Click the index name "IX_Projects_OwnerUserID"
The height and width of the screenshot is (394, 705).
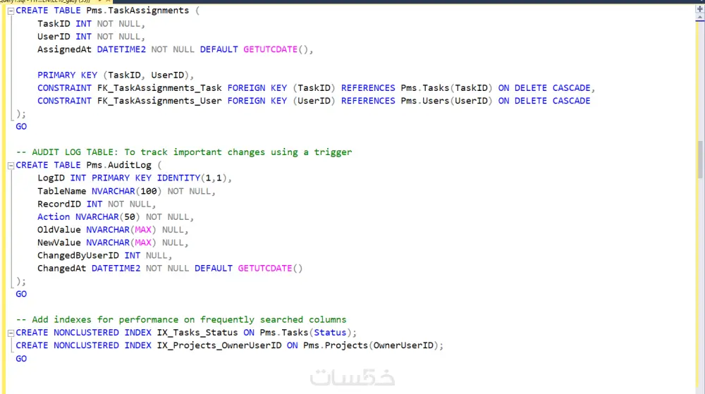219,346
